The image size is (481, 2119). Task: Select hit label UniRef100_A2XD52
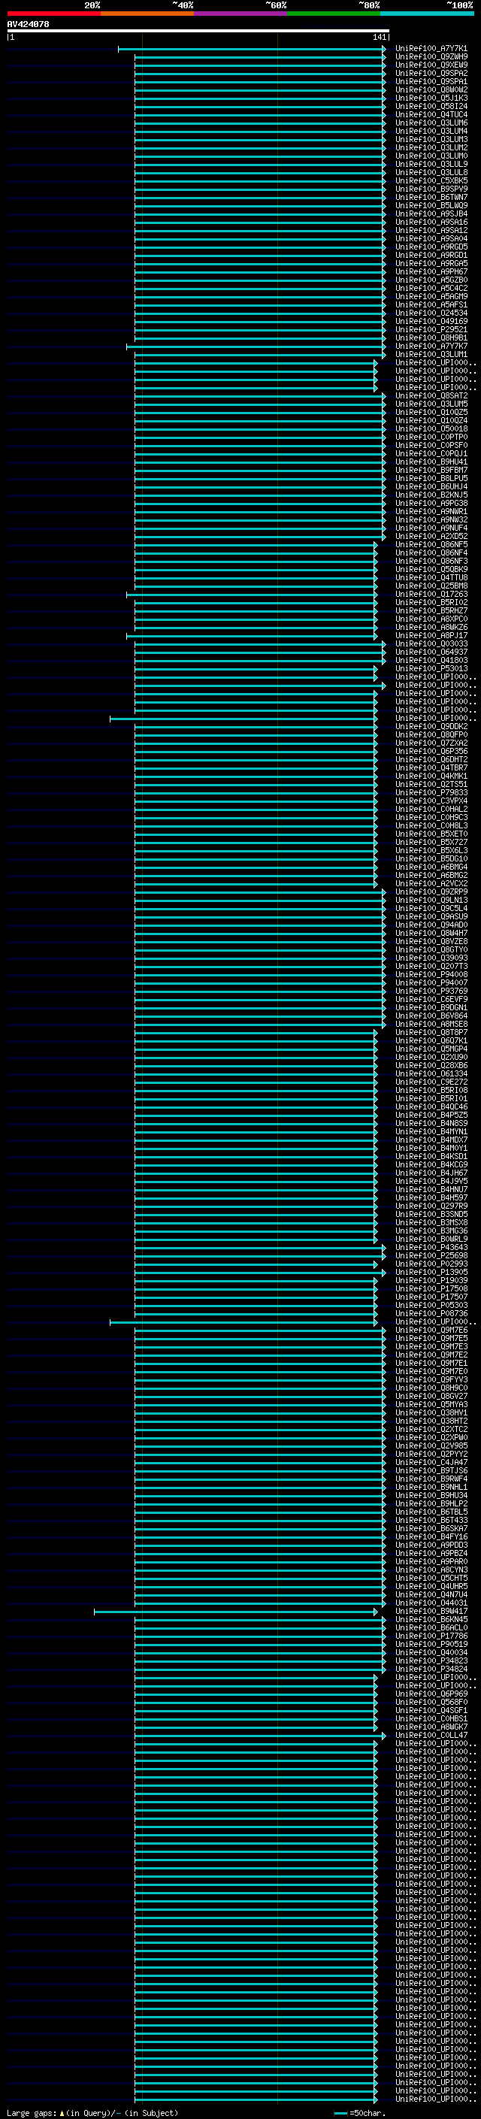[x=431, y=537]
